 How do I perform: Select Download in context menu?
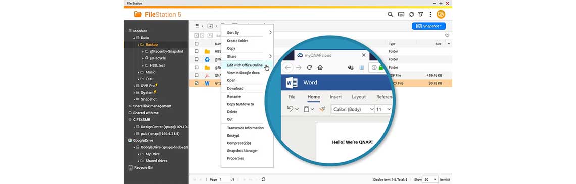[235, 88]
